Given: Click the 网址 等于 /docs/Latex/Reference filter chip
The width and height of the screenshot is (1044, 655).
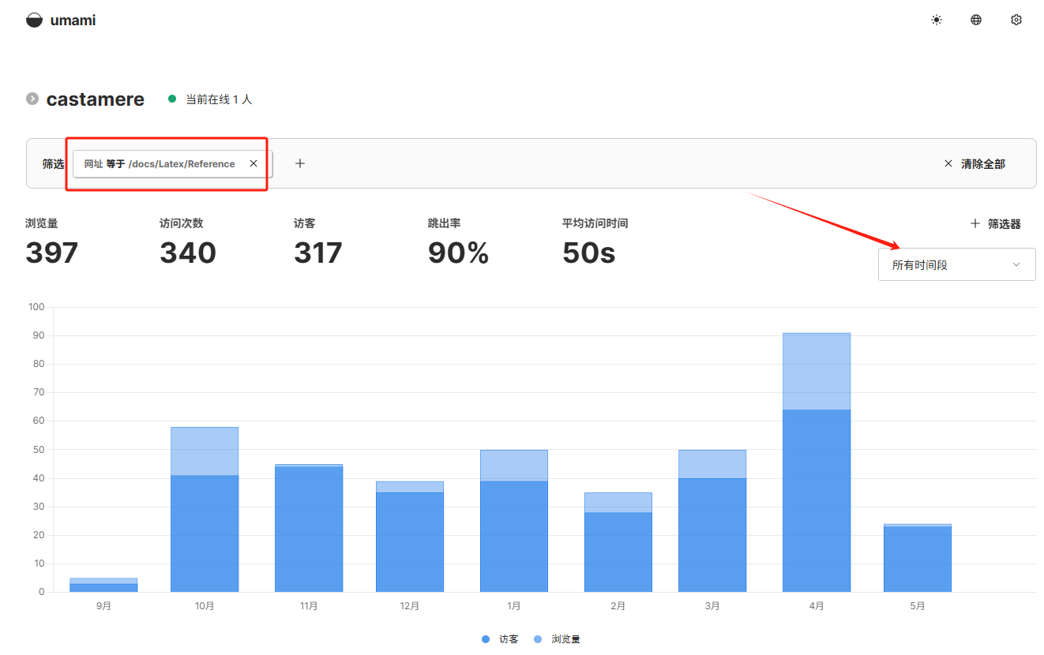Looking at the screenshot, I should (x=172, y=163).
